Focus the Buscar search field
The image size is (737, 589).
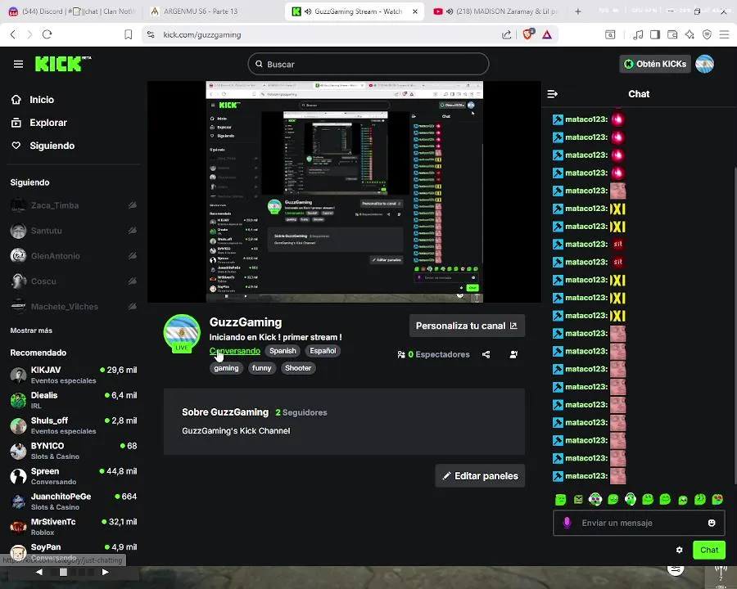coord(368,64)
